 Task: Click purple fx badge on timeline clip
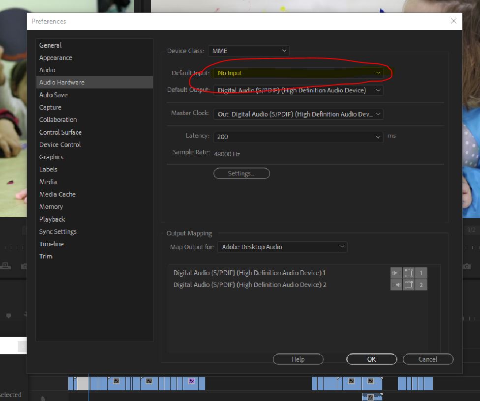[x=192, y=381]
